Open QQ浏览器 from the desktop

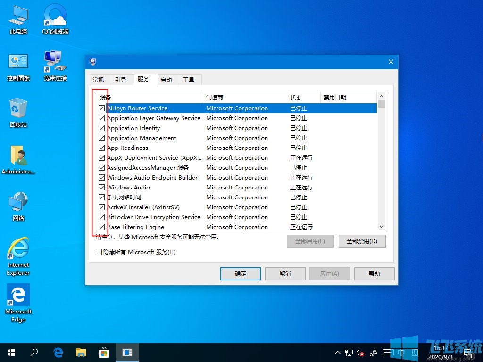click(54, 19)
